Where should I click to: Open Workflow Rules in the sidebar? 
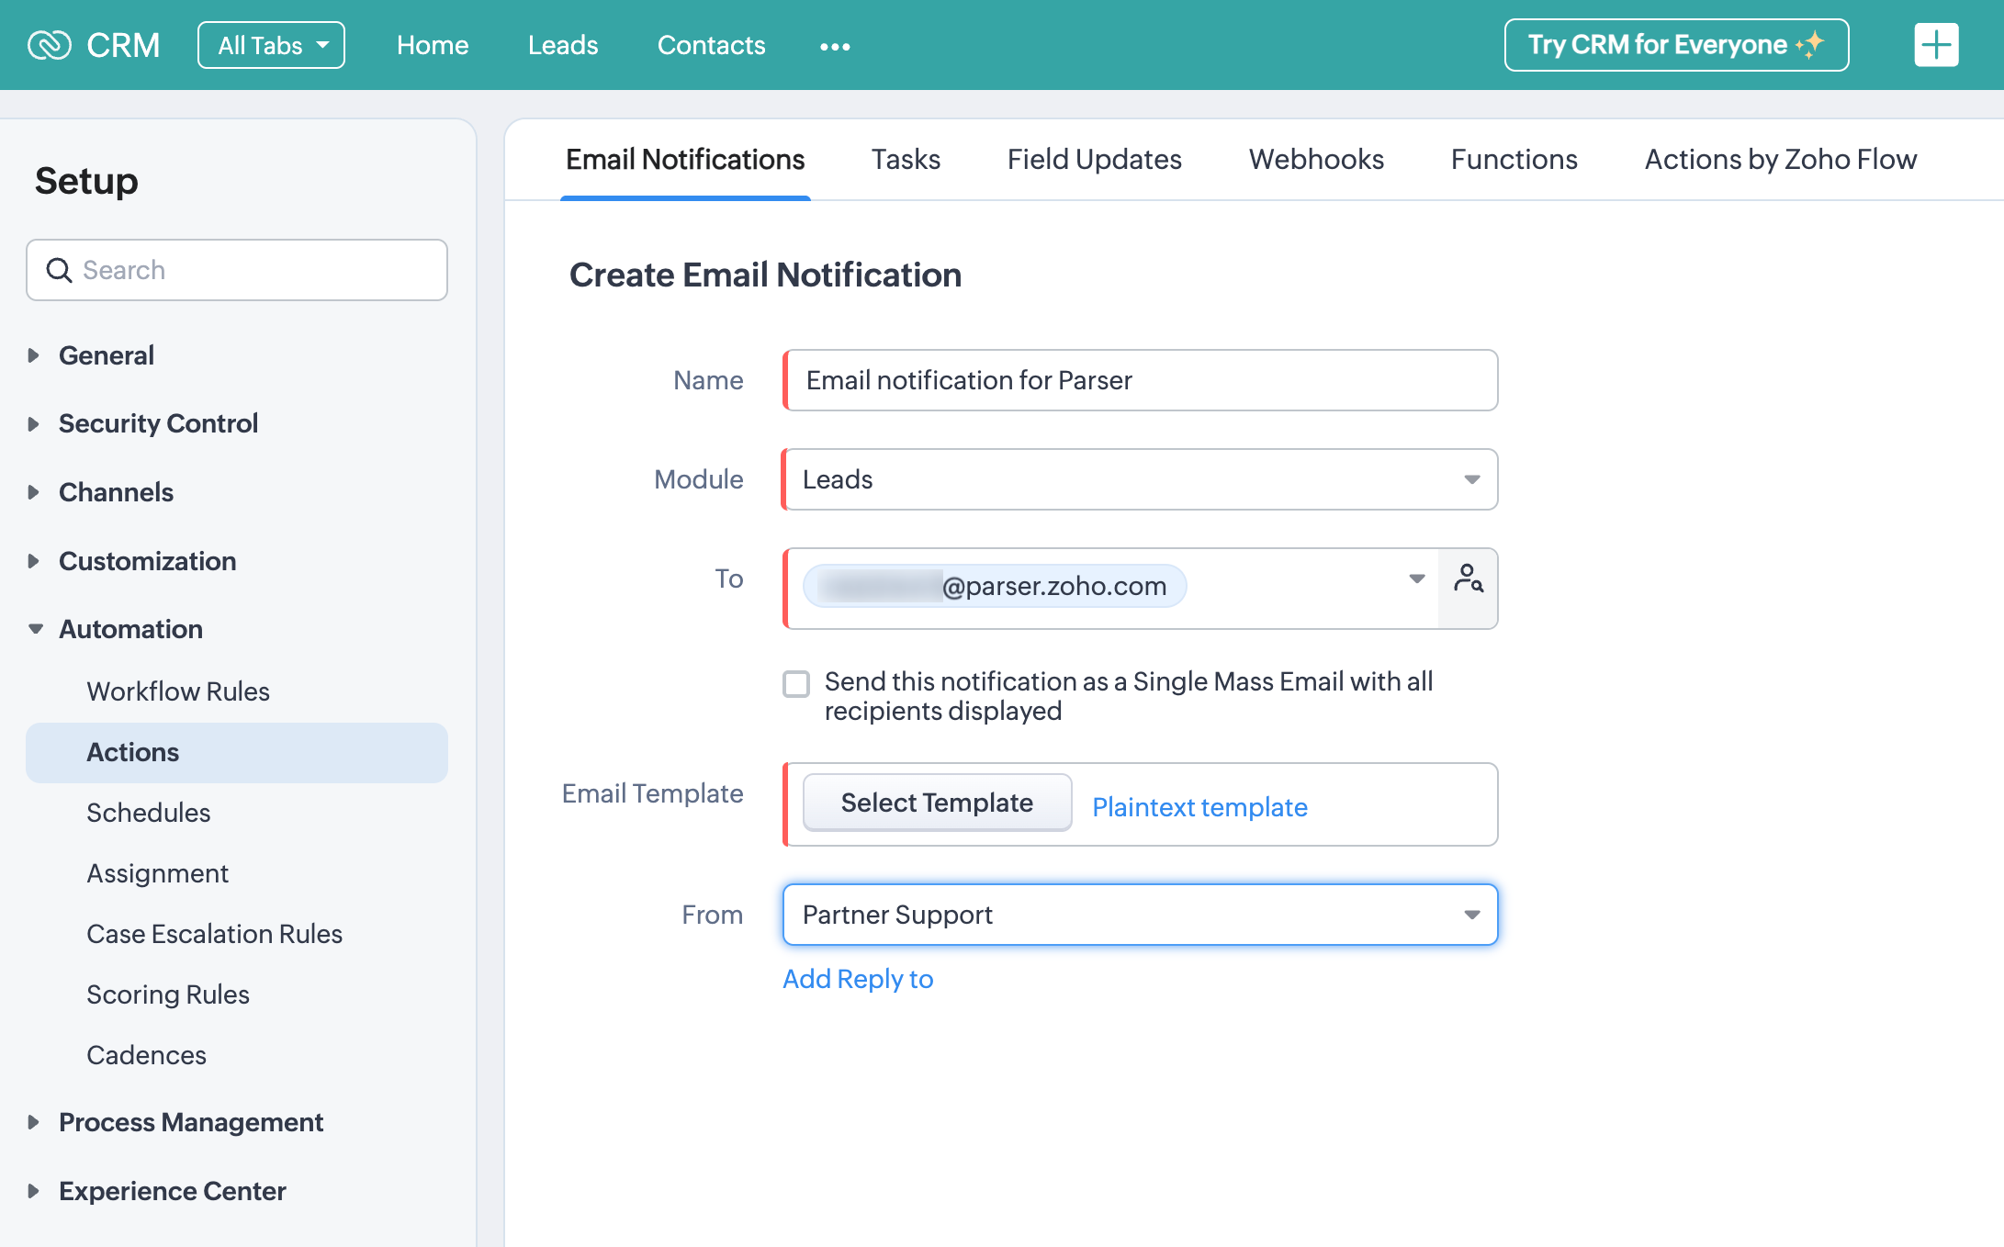pos(178,691)
